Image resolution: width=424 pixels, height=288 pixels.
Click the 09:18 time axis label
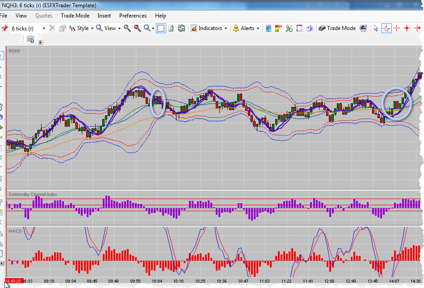click(x=49, y=281)
